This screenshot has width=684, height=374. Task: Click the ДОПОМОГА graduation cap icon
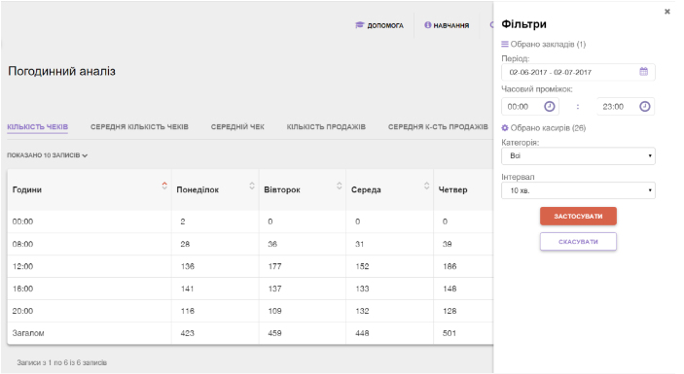(x=359, y=25)
